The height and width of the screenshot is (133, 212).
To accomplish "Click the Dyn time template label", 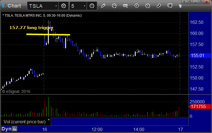I will click(x=6, y=129).
